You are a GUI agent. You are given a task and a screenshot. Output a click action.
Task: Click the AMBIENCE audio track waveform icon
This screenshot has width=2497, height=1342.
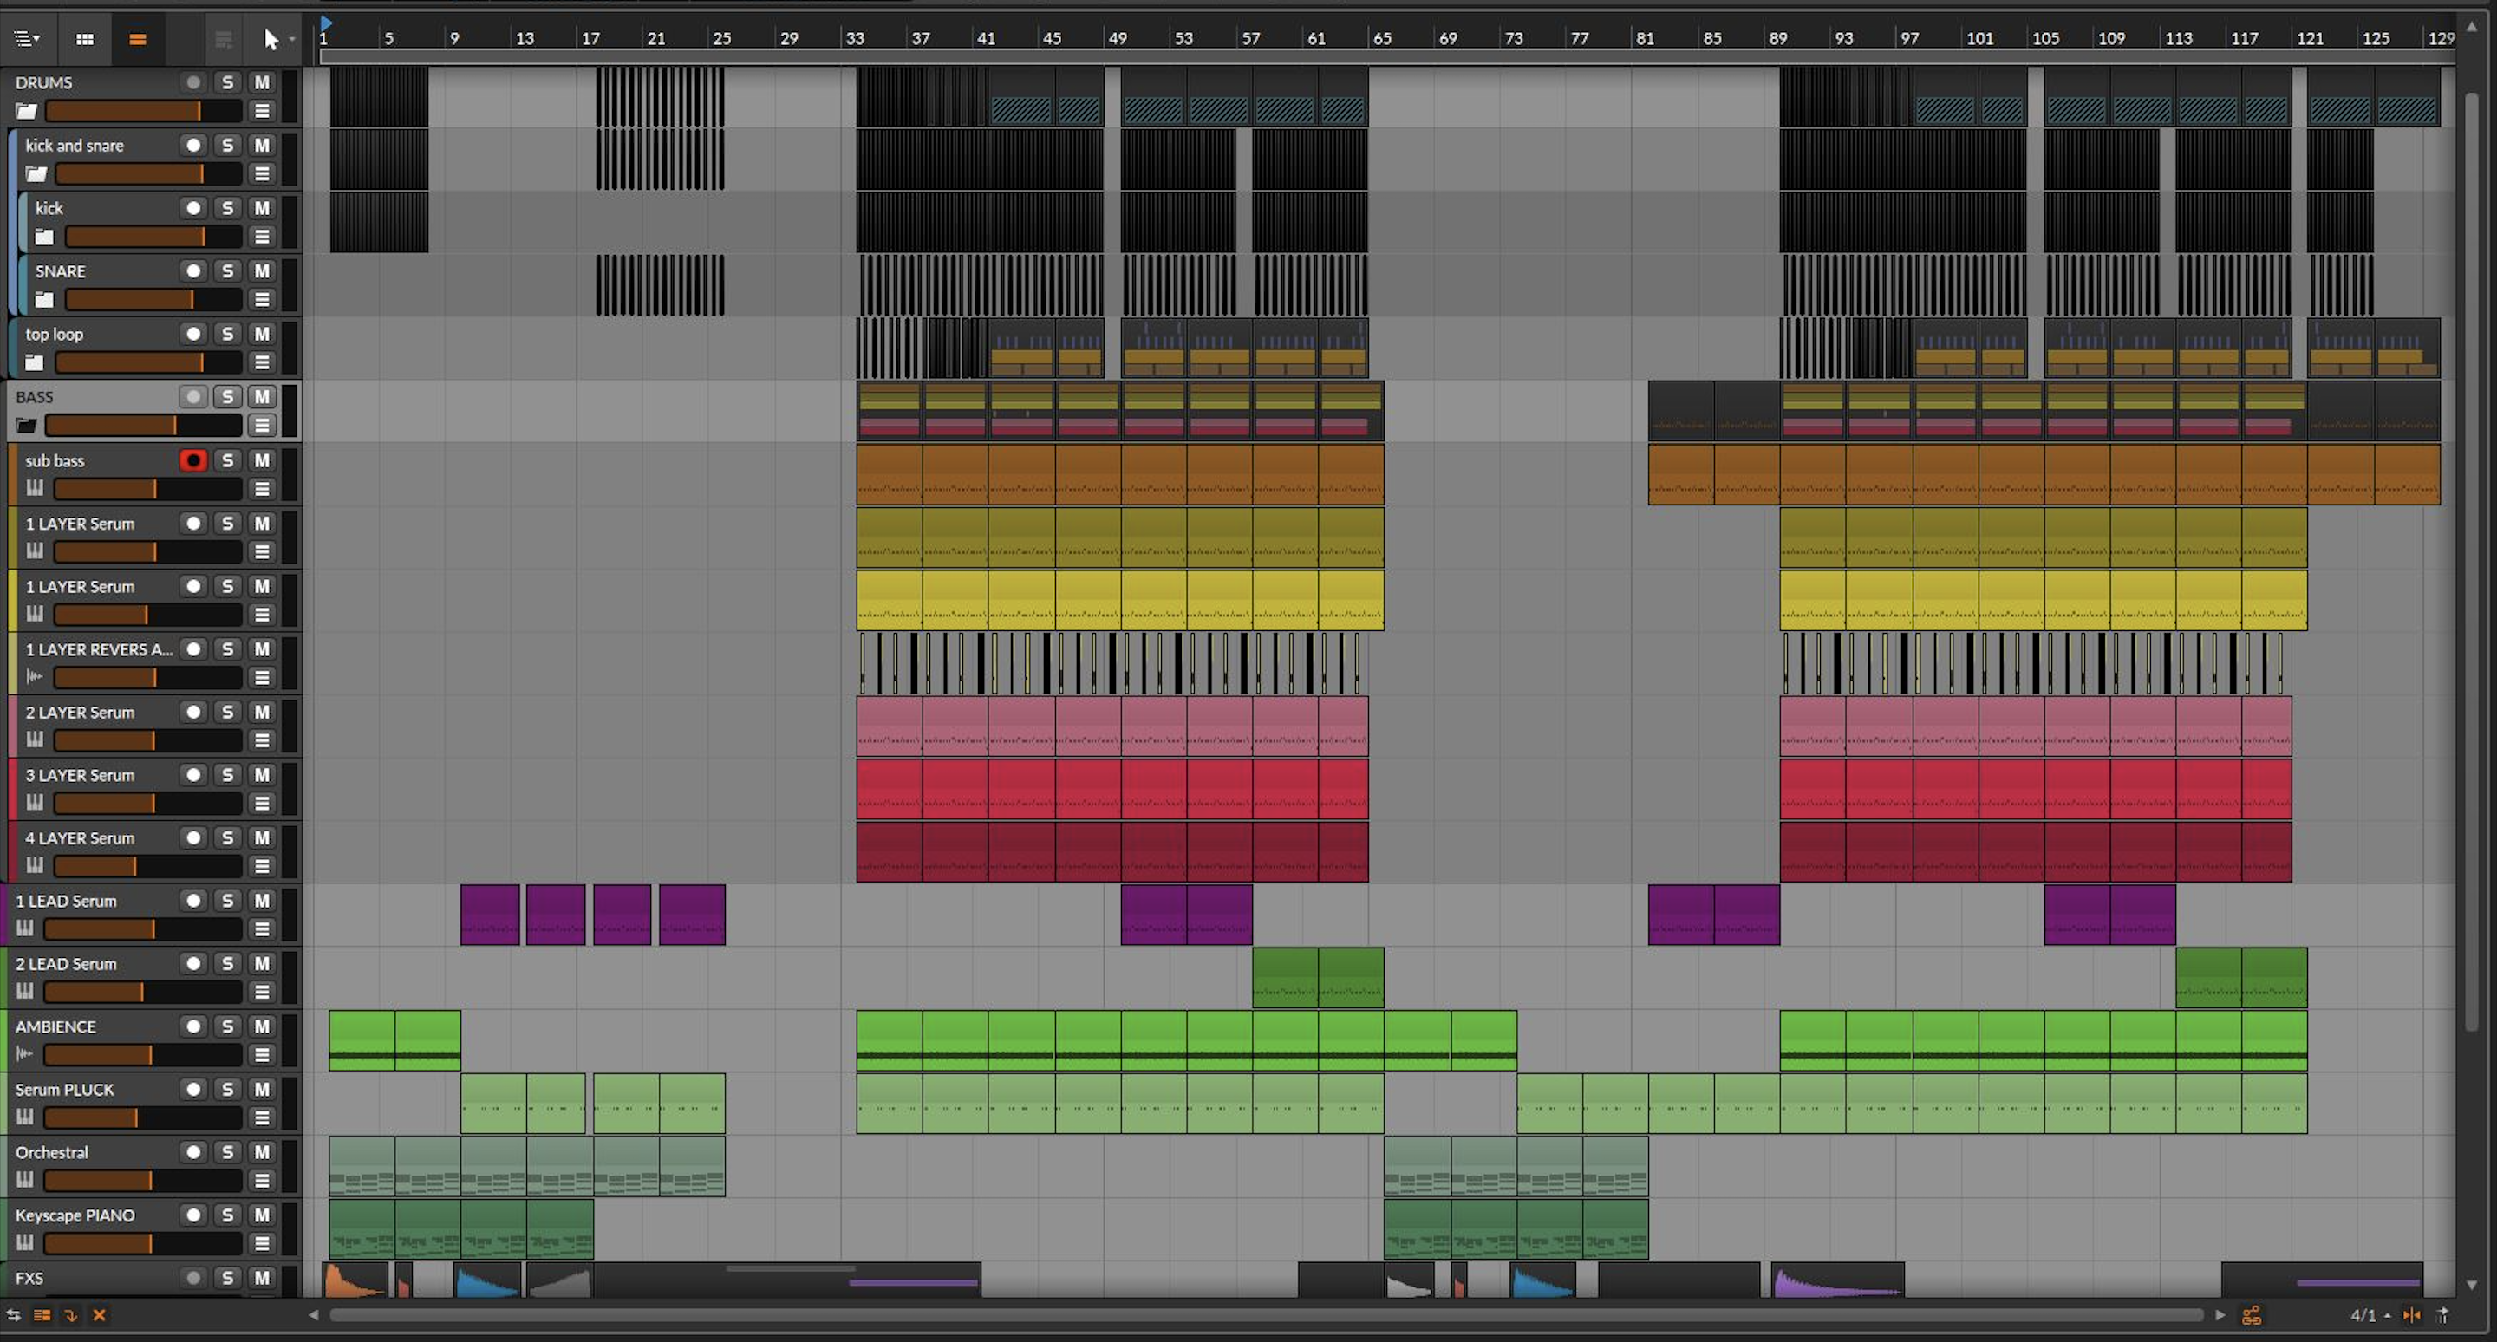pyautogui.click(x=25, y=1054)
